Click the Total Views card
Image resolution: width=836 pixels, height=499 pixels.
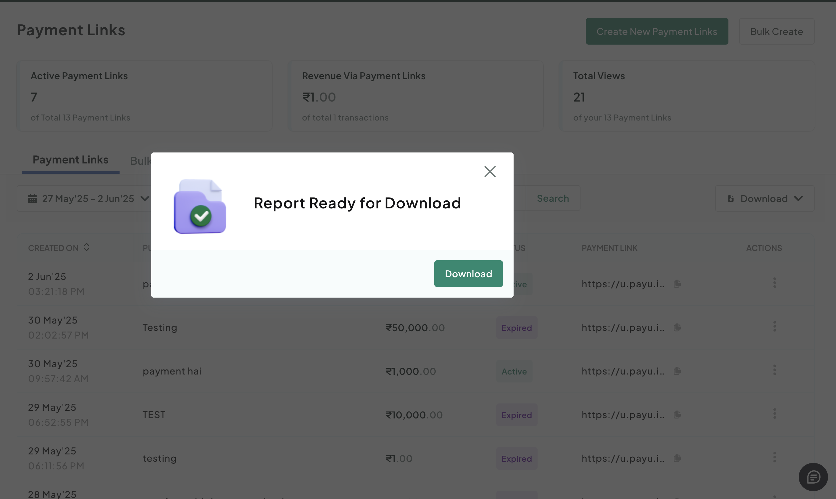click(x=687, y=96)
